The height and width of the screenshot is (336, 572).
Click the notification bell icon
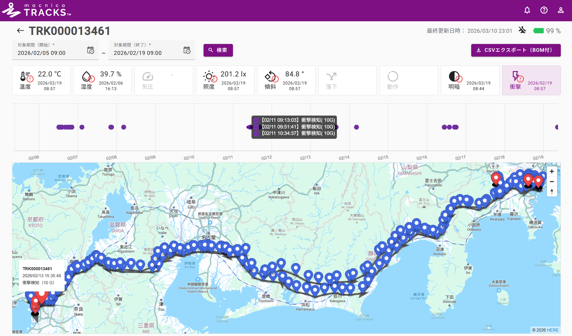527,10
